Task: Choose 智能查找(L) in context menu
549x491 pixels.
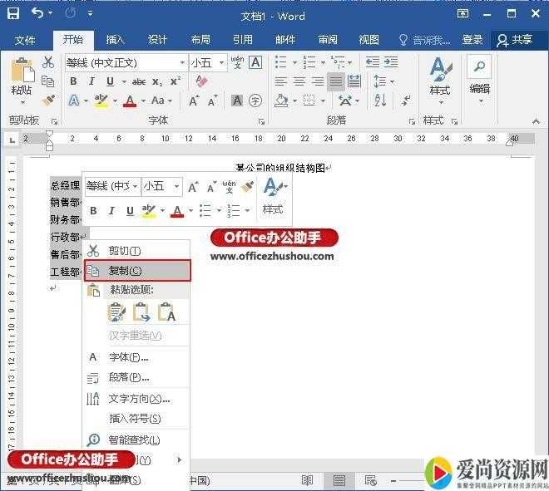Action: coord(136,439)
